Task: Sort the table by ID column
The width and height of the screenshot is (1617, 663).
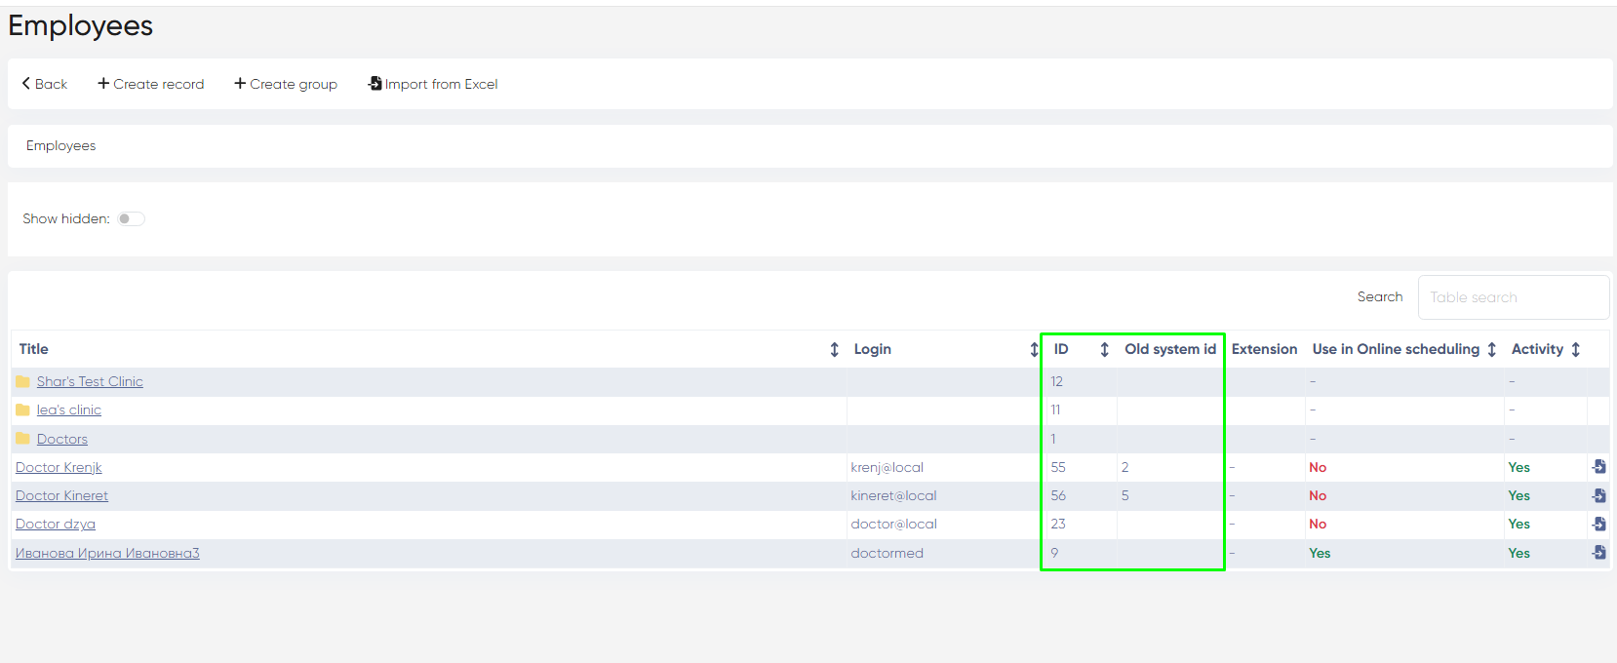Action: click(1104, 349)
